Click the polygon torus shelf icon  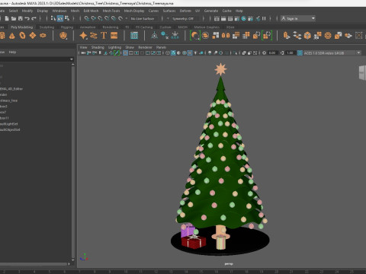click(22, 36)
